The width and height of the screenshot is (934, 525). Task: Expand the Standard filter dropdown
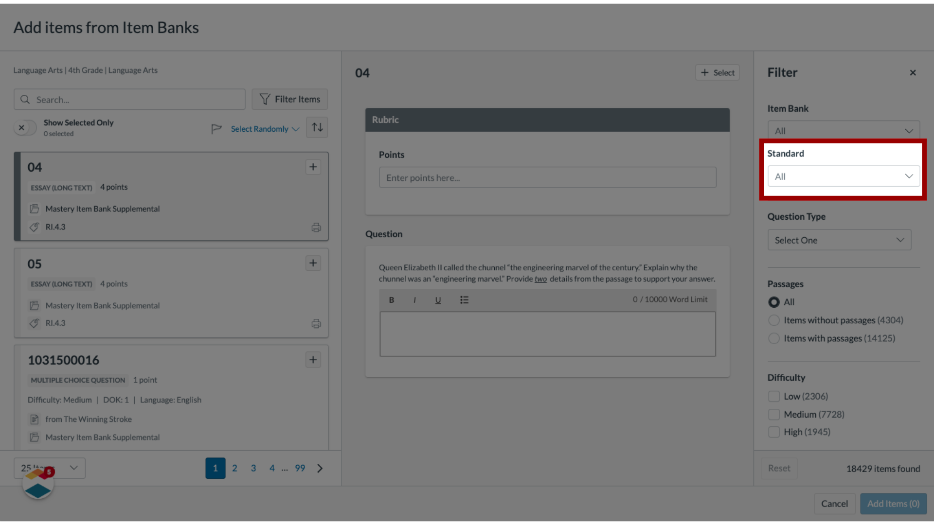[x=843, y=176]
